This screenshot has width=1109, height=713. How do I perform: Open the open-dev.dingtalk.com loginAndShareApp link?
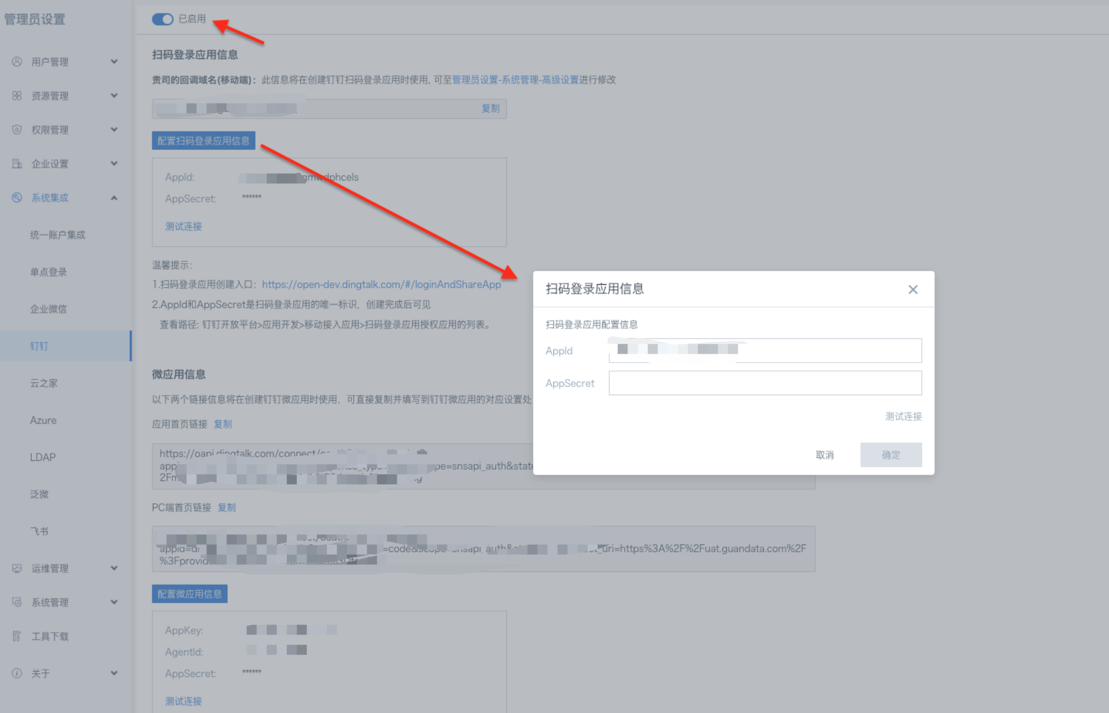coord(382,284)
